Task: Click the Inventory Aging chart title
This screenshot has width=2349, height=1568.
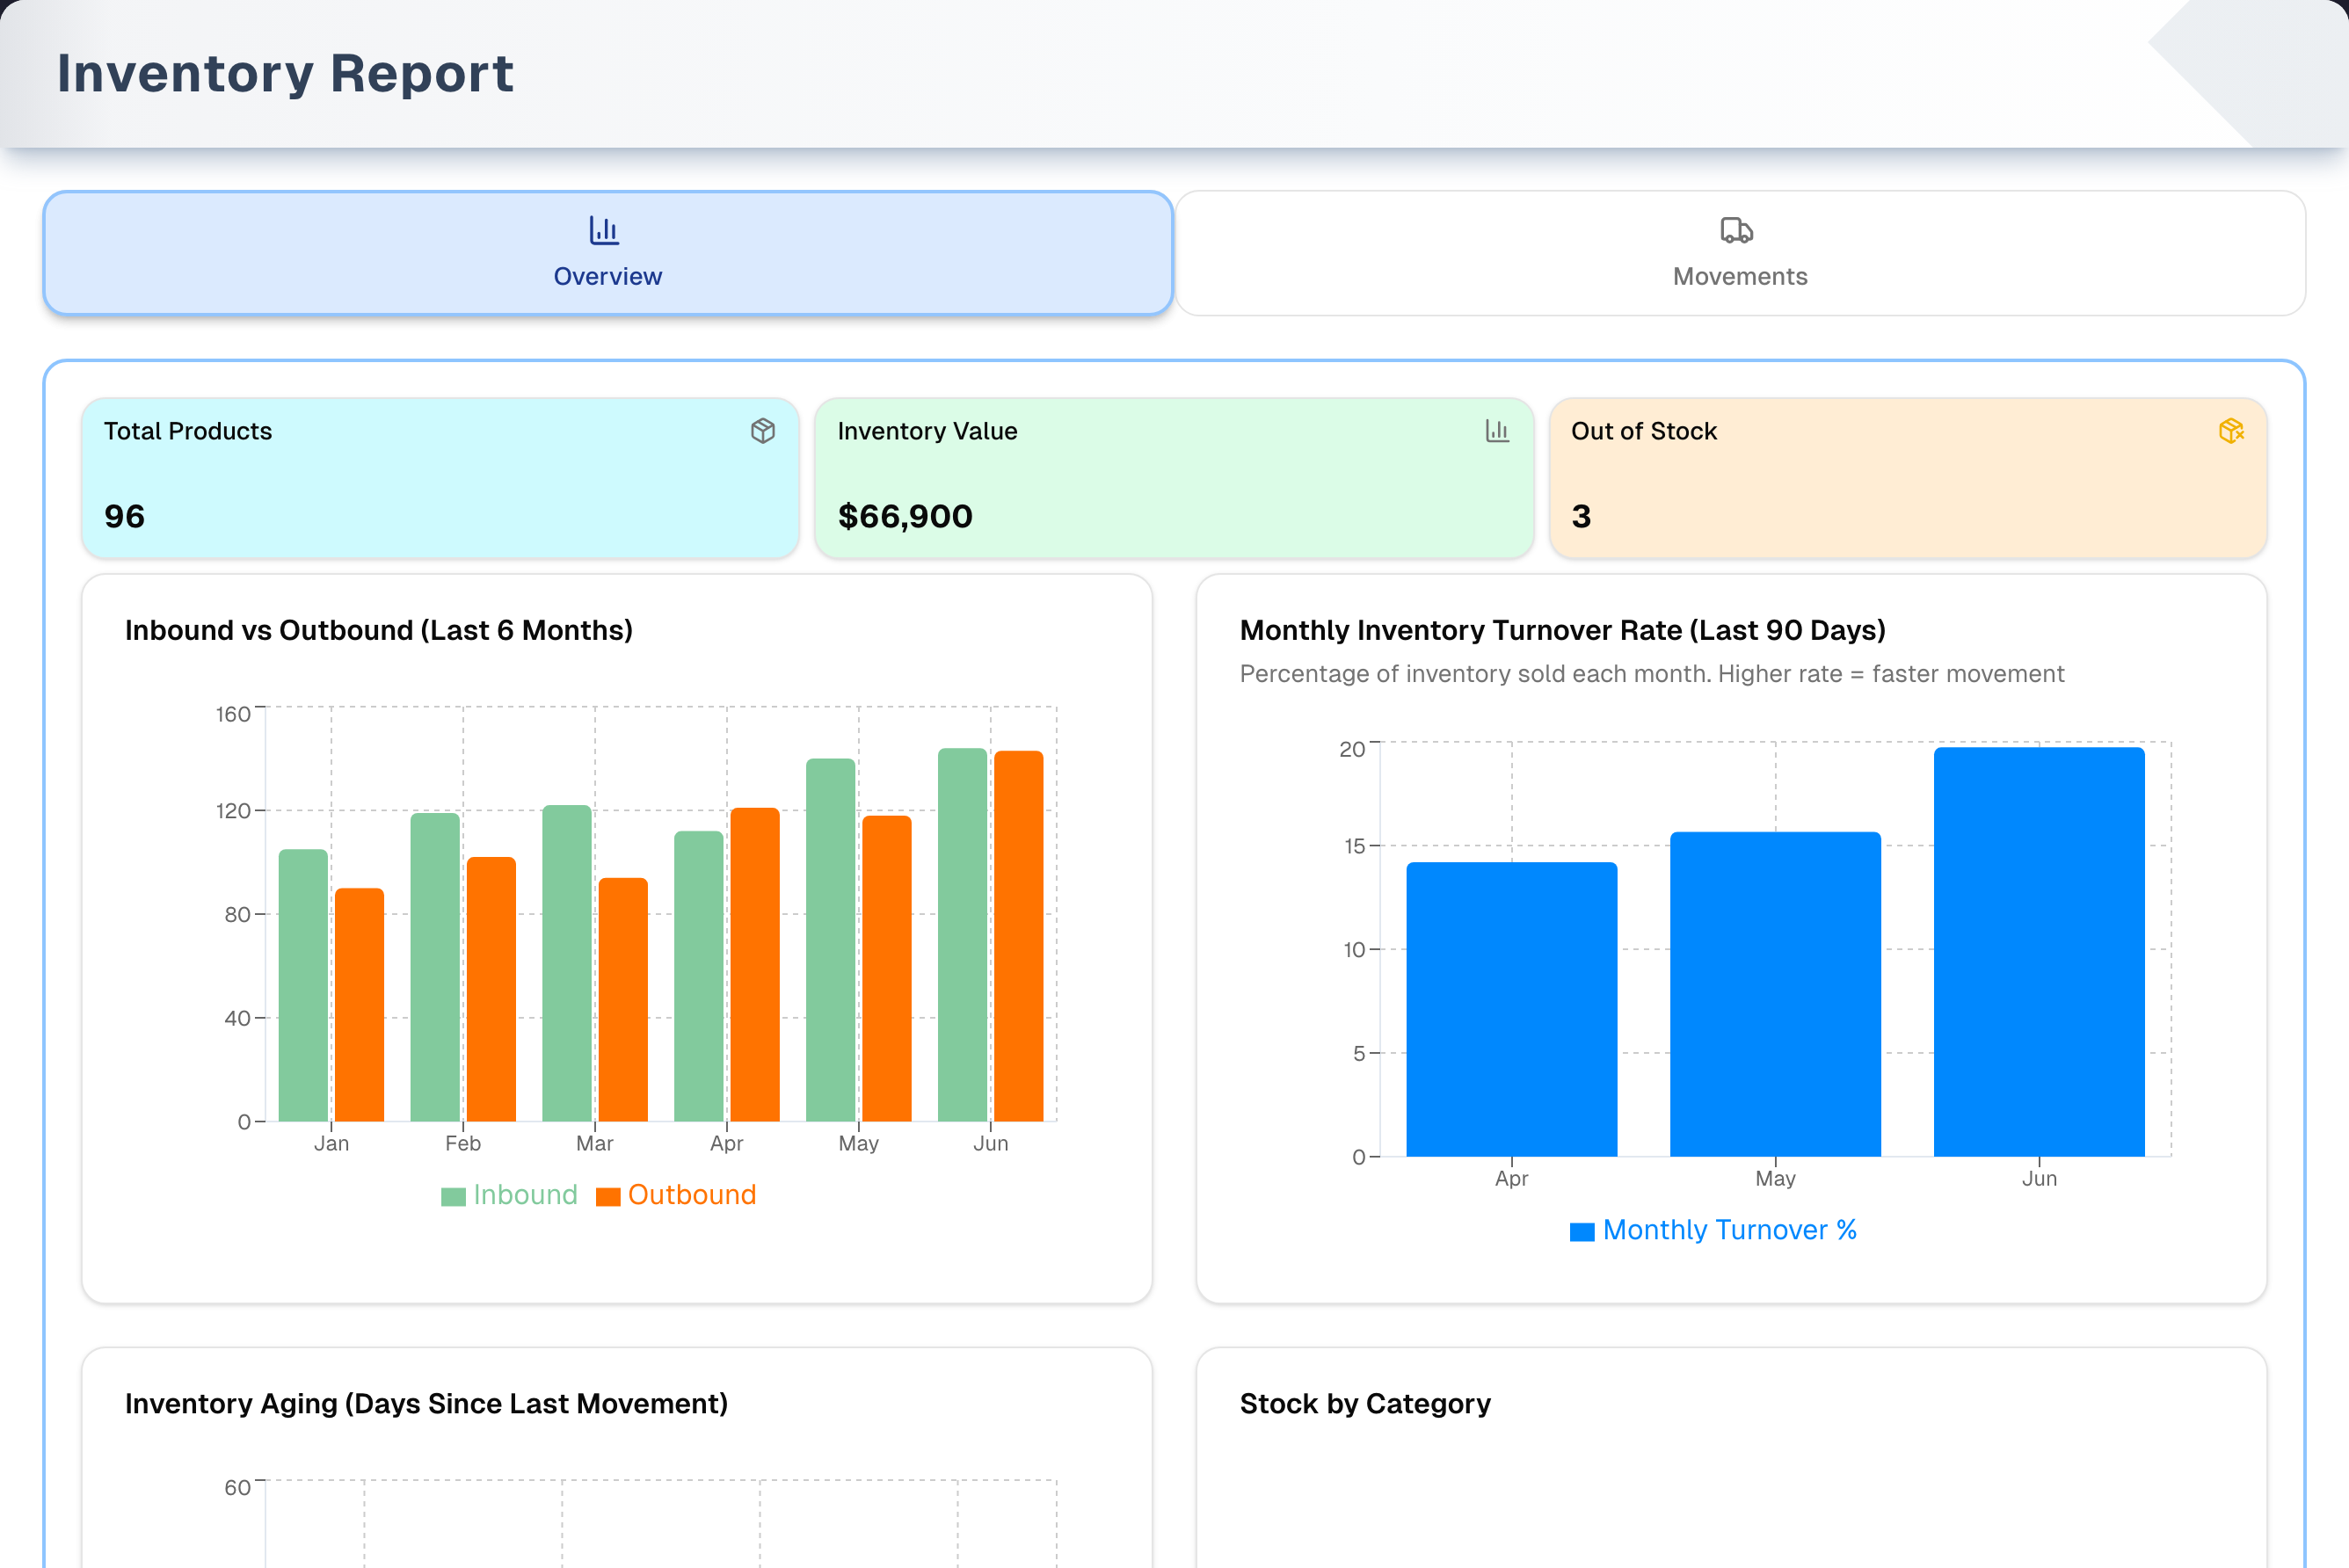Action: pyautogui.click(x=426, y=1404)
